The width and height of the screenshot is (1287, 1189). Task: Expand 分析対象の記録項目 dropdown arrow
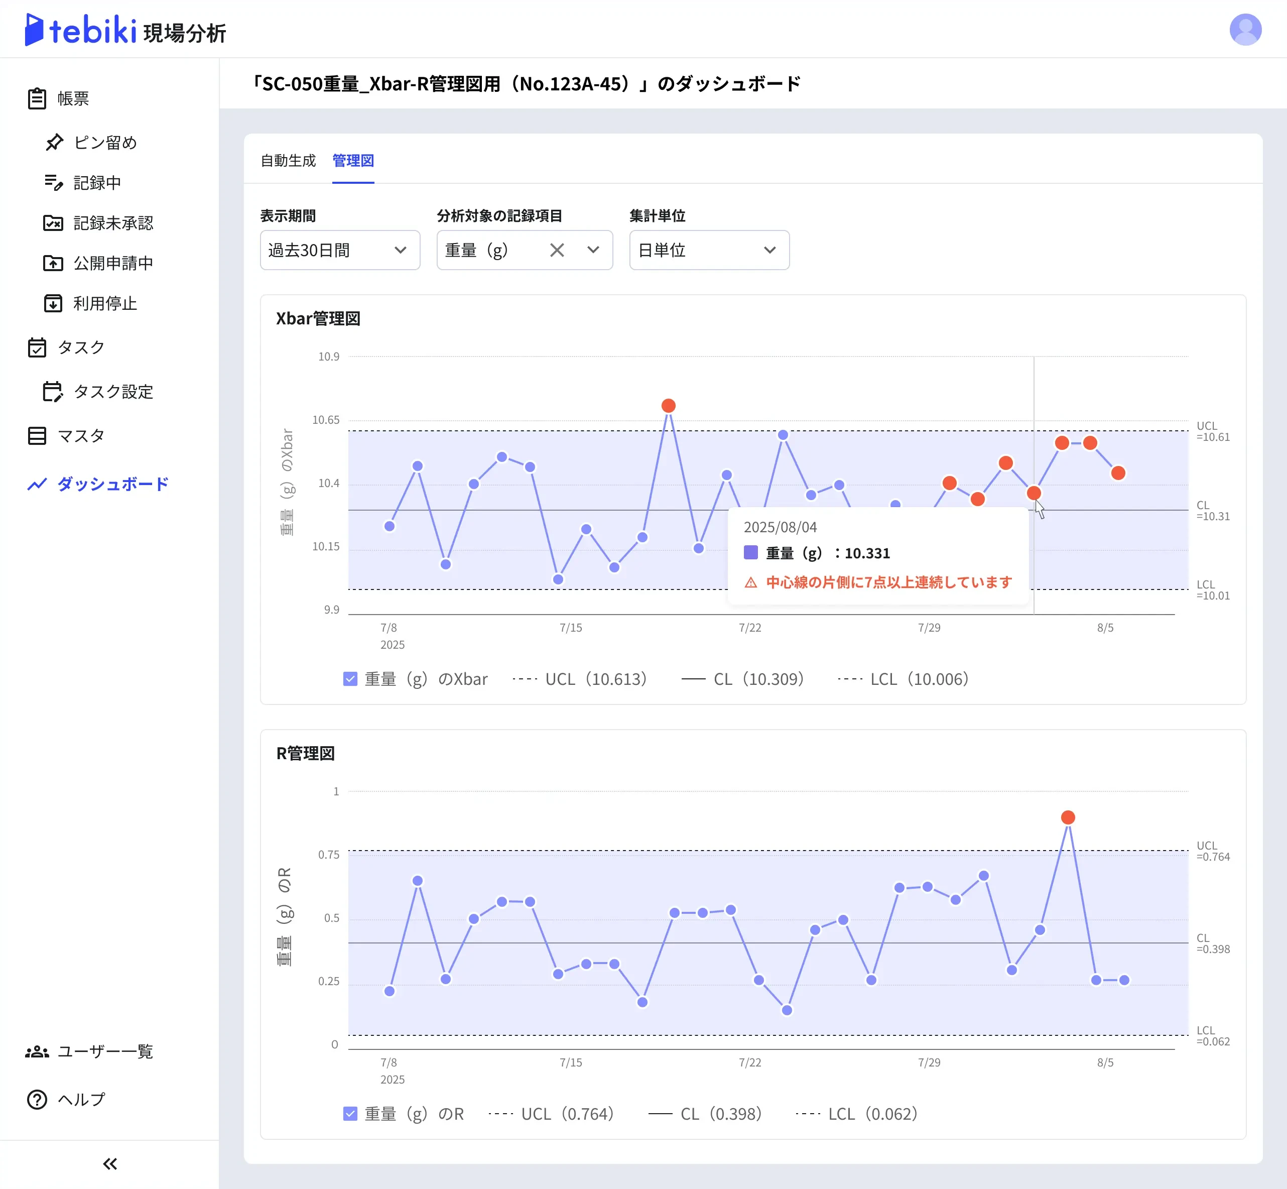pyautogui.click(x=593, y=250)
